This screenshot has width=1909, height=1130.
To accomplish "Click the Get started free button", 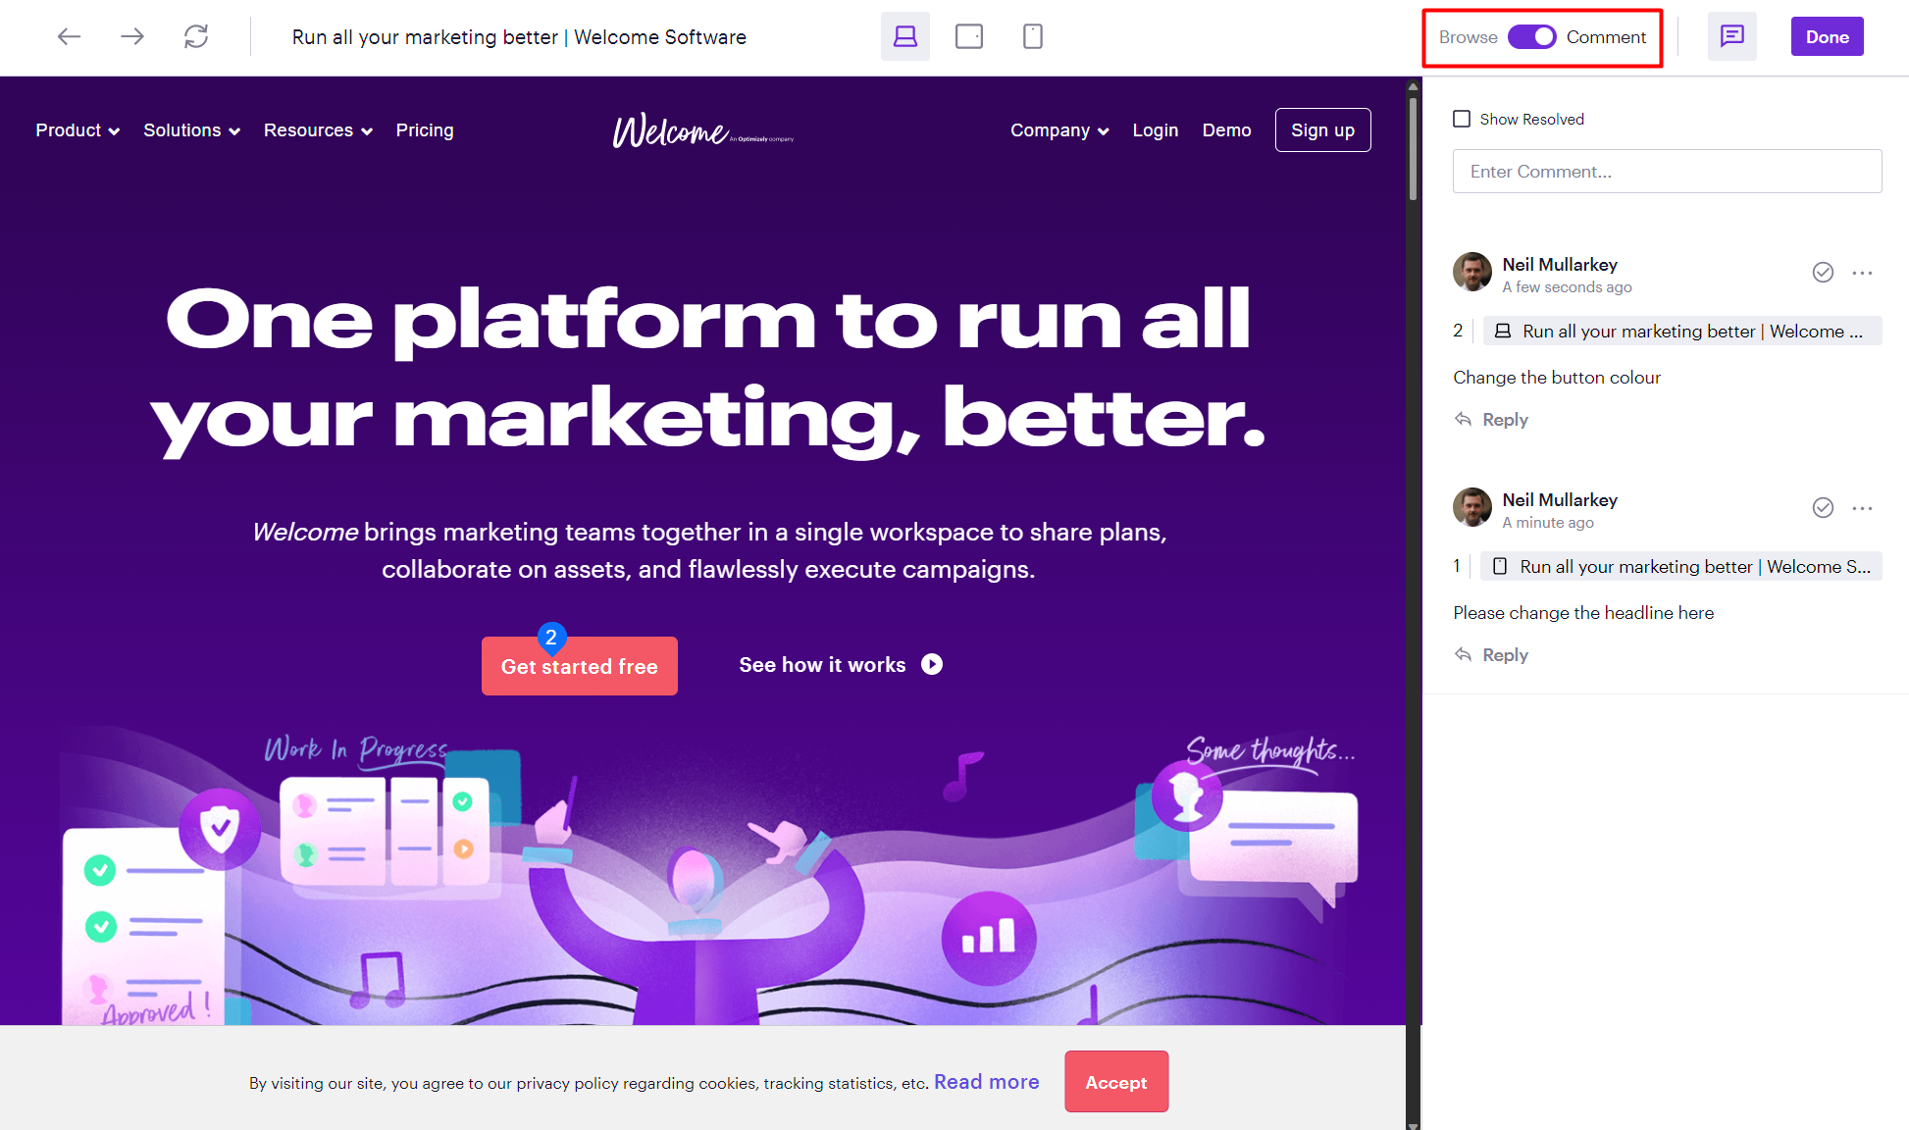I will click(580, 667).
